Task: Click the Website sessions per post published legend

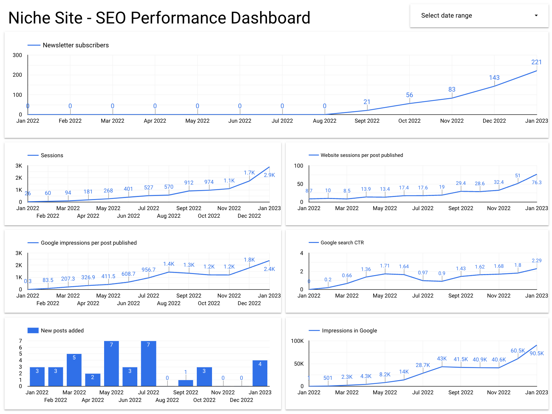Action: 362,155
